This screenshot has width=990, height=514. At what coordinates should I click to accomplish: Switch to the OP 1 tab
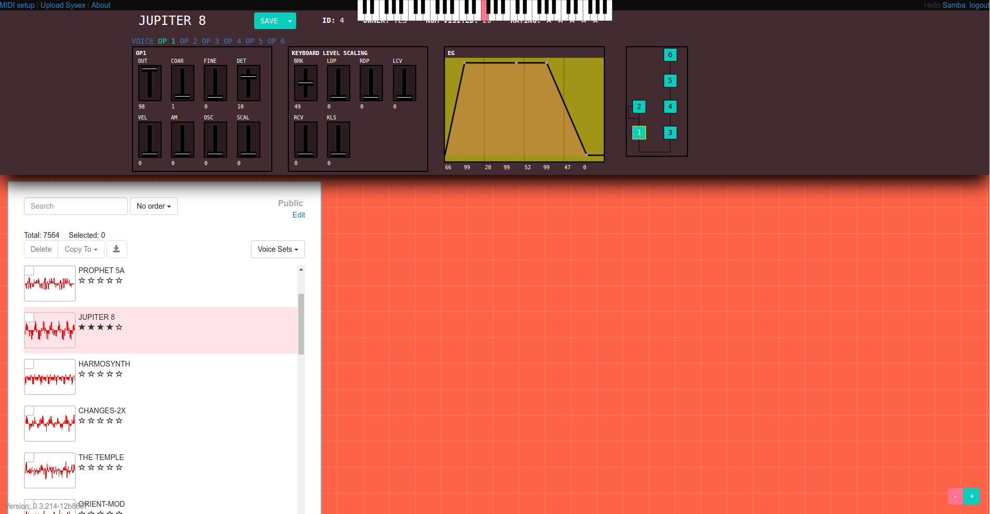tap(167, 41)
